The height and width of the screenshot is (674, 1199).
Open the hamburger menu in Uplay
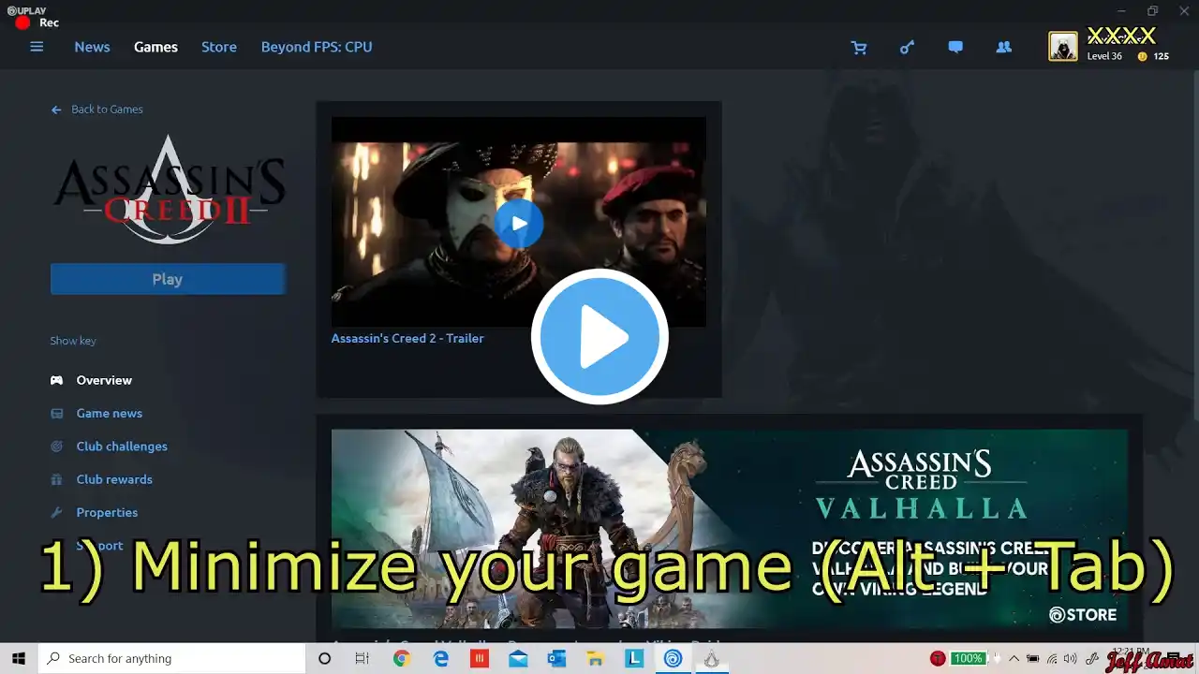tap(37, 47)
